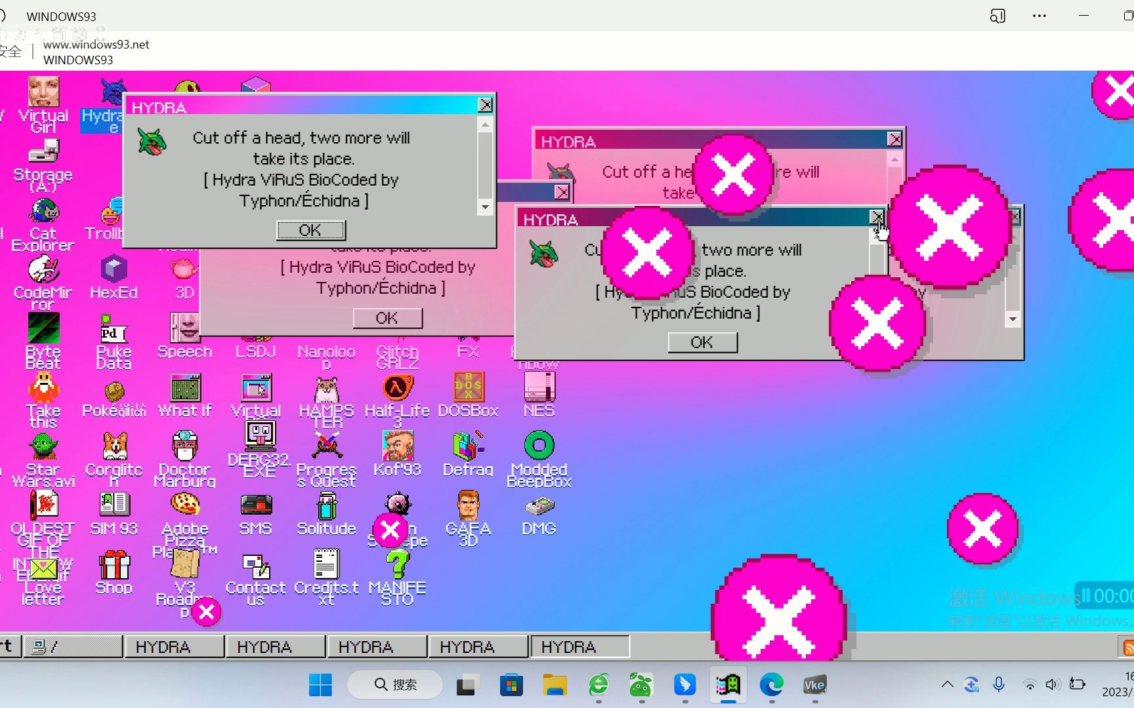Close the top-left HYDRA dialog
The image size is (1134, 708).
point(485,105)
